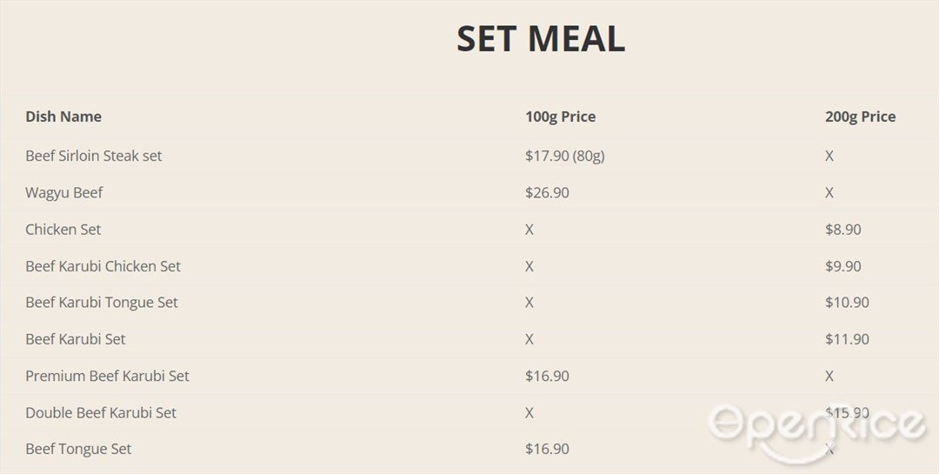This screenshot has width=939, height=474.
Task: Click Premium Beef Karubi Set entry
Action: pos(107,376)
